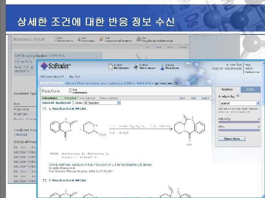Click the icon next to Analyze by

point(238,96)
